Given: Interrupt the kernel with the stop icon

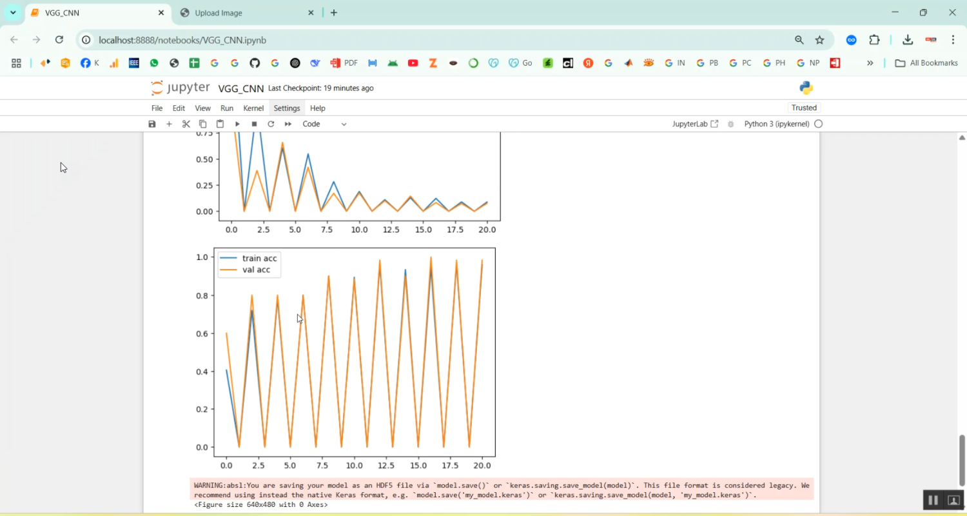Looking at the screenshot, I should pyautogui.click(x=254, y=124).
